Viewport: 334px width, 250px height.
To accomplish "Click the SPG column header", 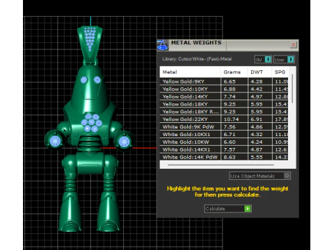I will click(x=280, y=72).
